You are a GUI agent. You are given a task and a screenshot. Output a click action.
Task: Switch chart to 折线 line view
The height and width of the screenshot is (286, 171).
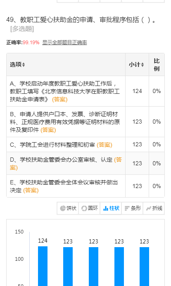coord(154,208)
